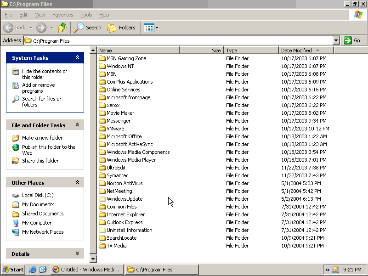368x276 pixels.
Task: Switch to Untitled - Windows Media taskbar button
Action: pos(87,270)
